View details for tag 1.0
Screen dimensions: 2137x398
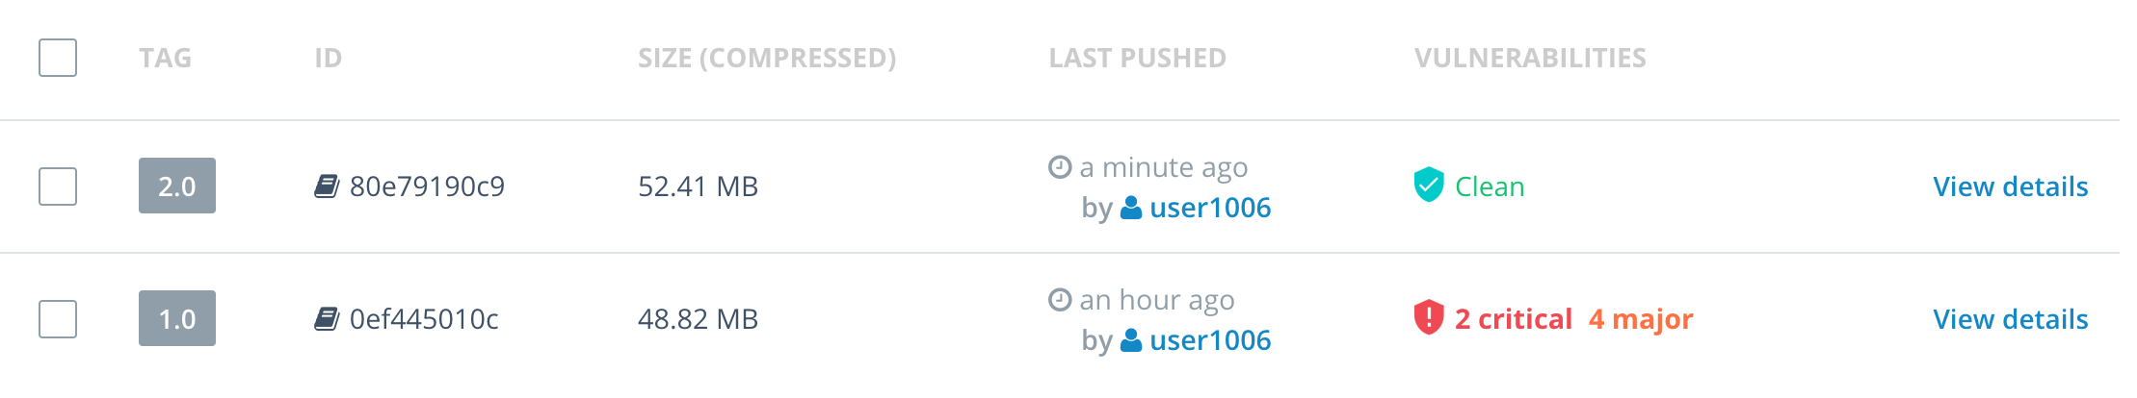point(2011,319)
